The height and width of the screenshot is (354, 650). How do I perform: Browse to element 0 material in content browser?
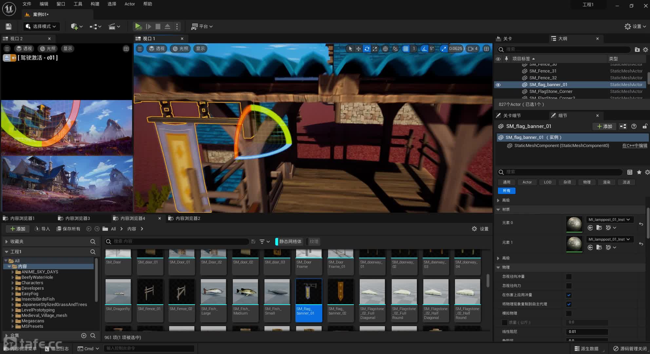point(599,228)
